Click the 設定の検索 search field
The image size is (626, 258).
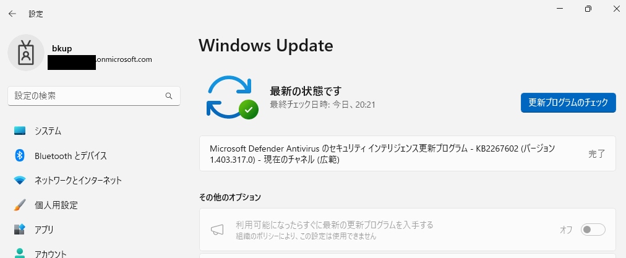click(94, 96)
